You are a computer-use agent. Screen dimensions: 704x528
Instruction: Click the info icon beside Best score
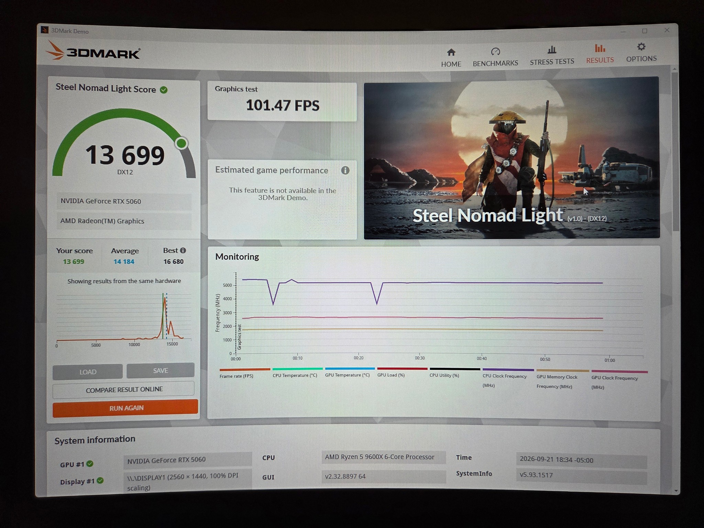(183, 250)
